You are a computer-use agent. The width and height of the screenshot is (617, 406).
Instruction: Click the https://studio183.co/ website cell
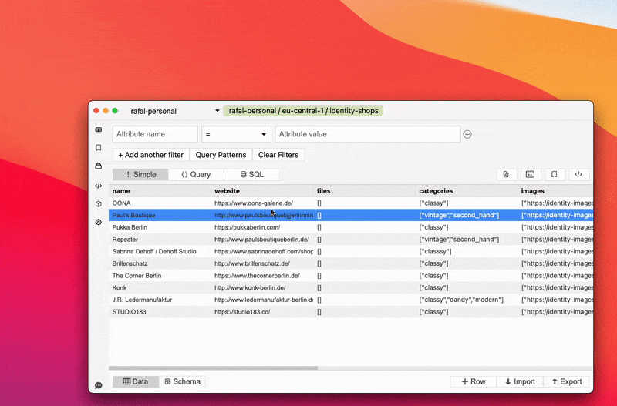(x=262, y=312)
